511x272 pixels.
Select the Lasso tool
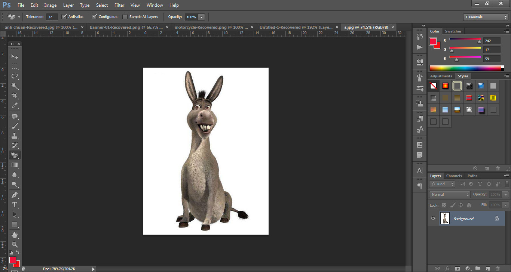click(x=15, y=76)
